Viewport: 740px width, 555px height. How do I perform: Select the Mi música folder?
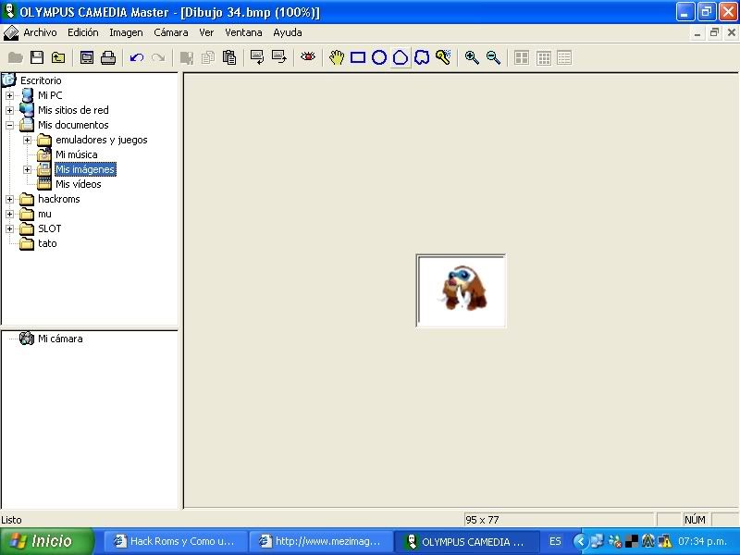point(77,154)
